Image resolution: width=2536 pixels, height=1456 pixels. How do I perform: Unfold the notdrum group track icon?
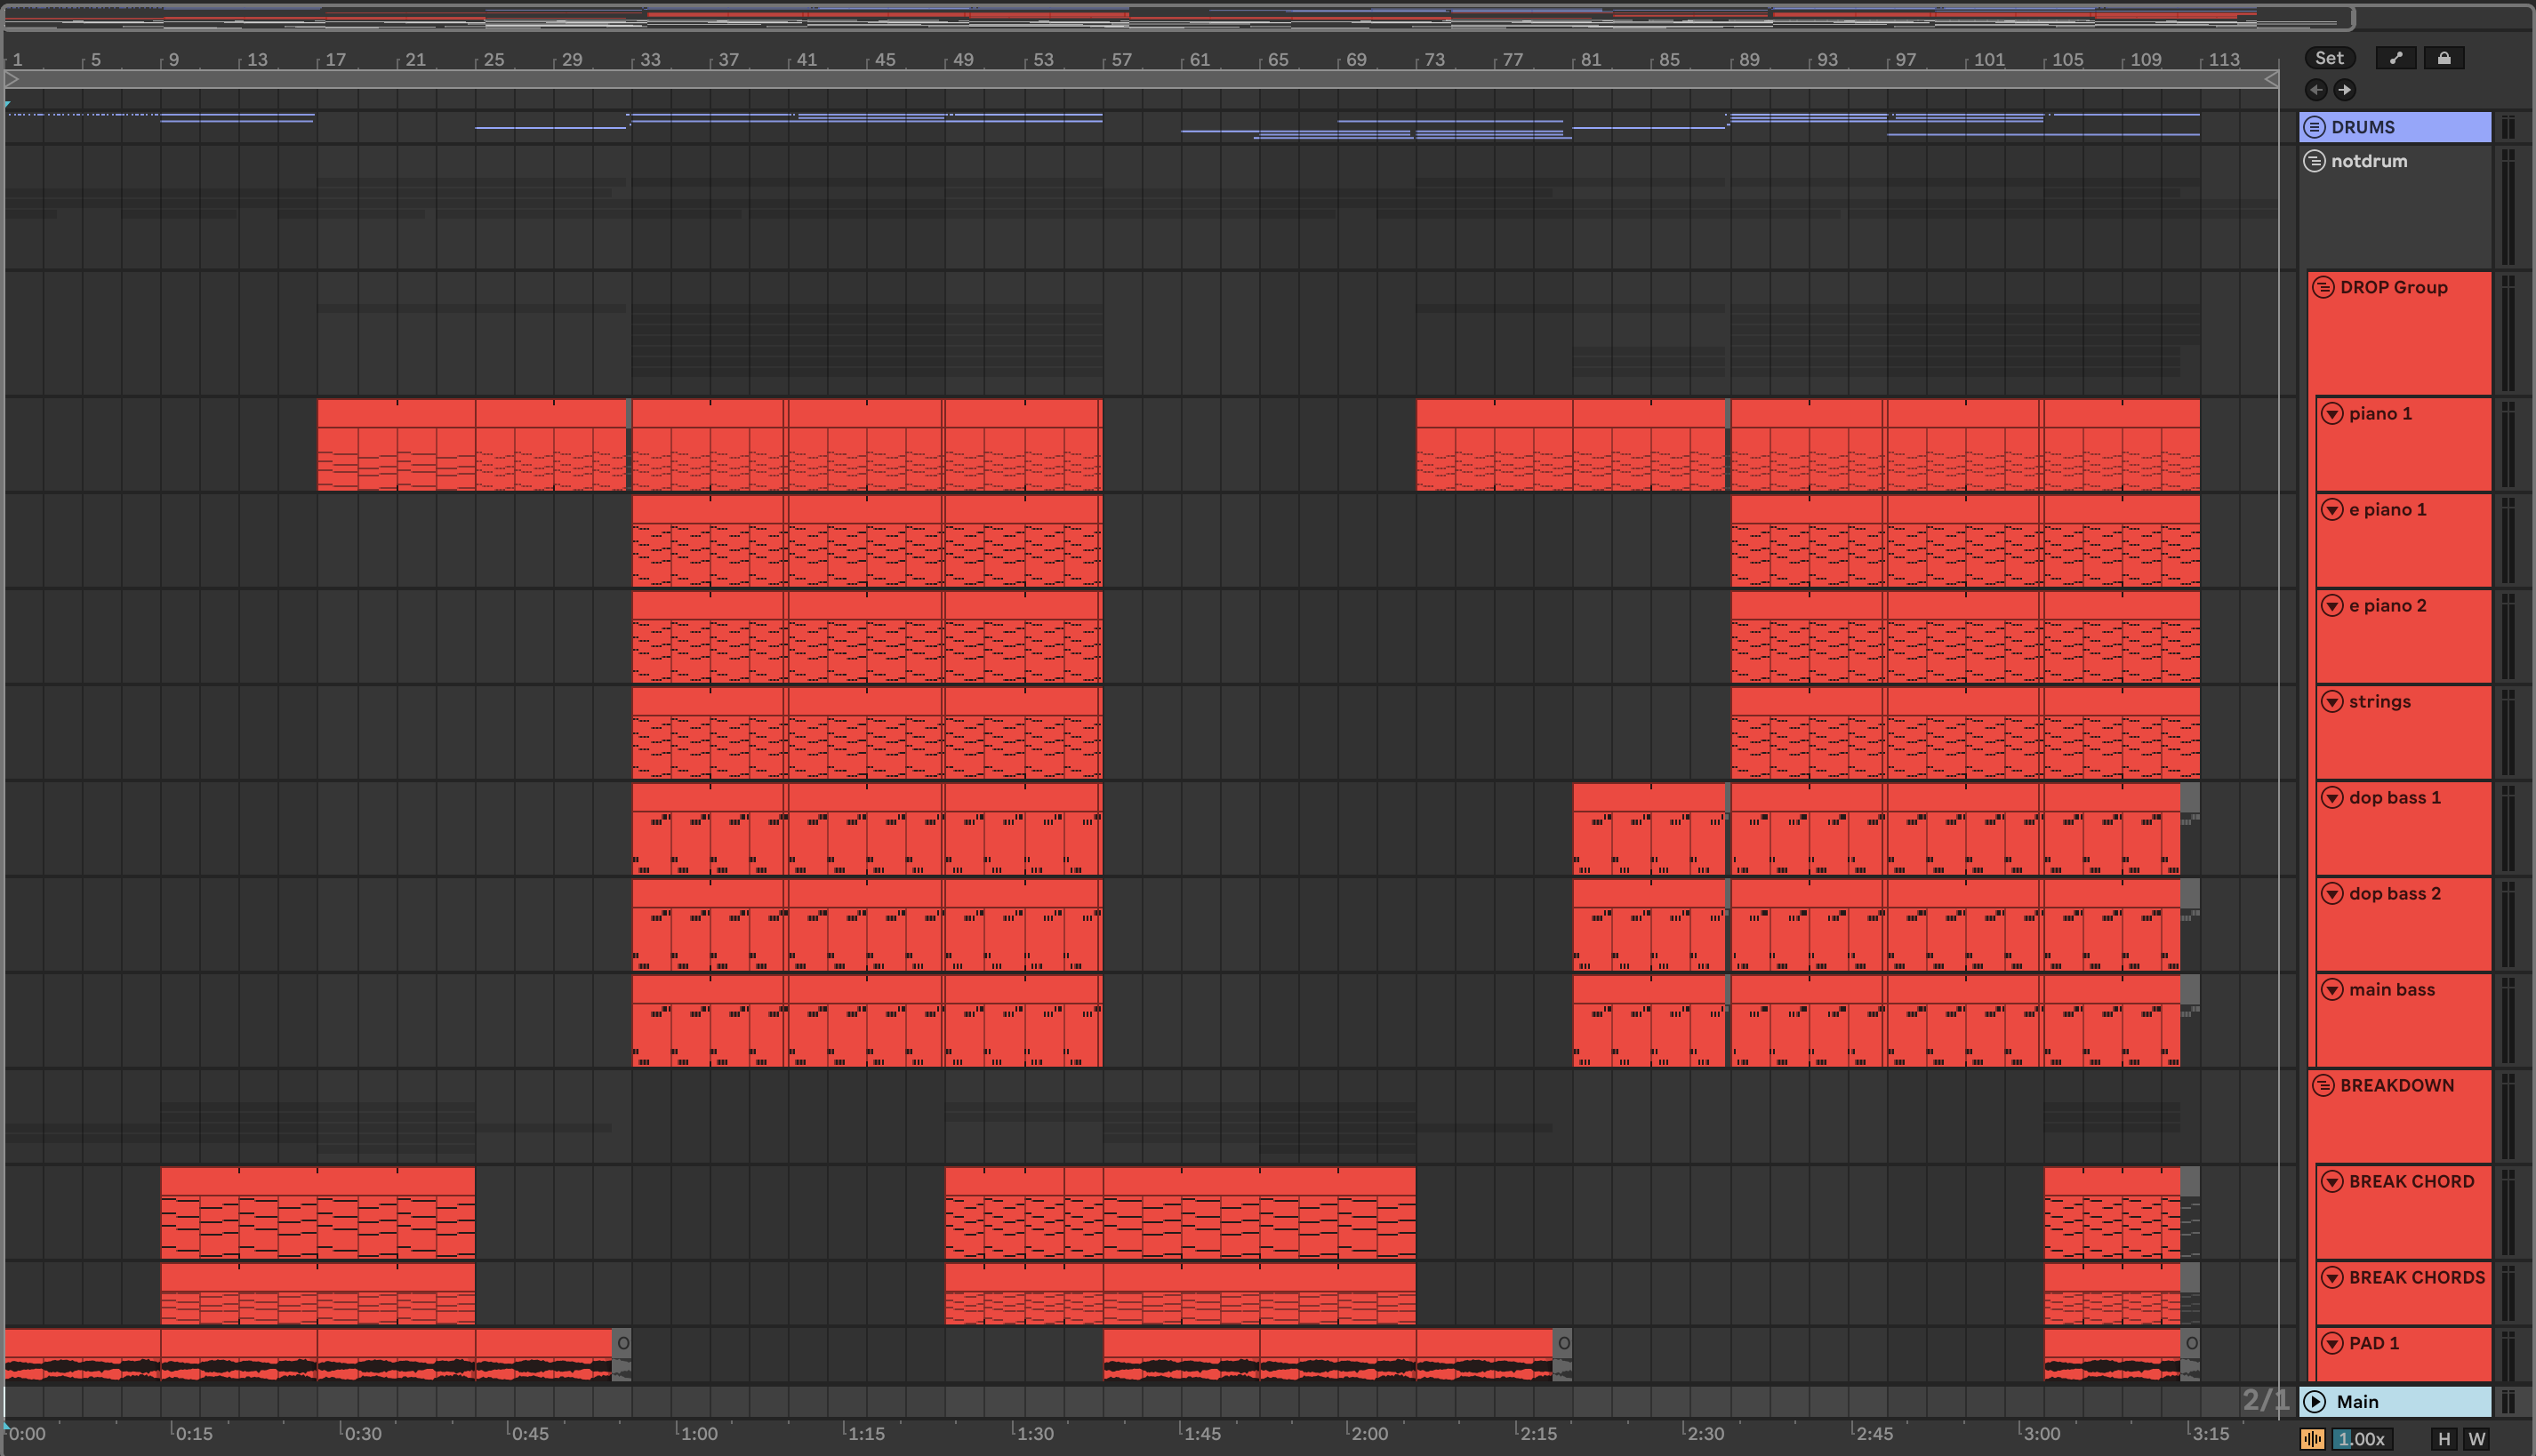2314,161
